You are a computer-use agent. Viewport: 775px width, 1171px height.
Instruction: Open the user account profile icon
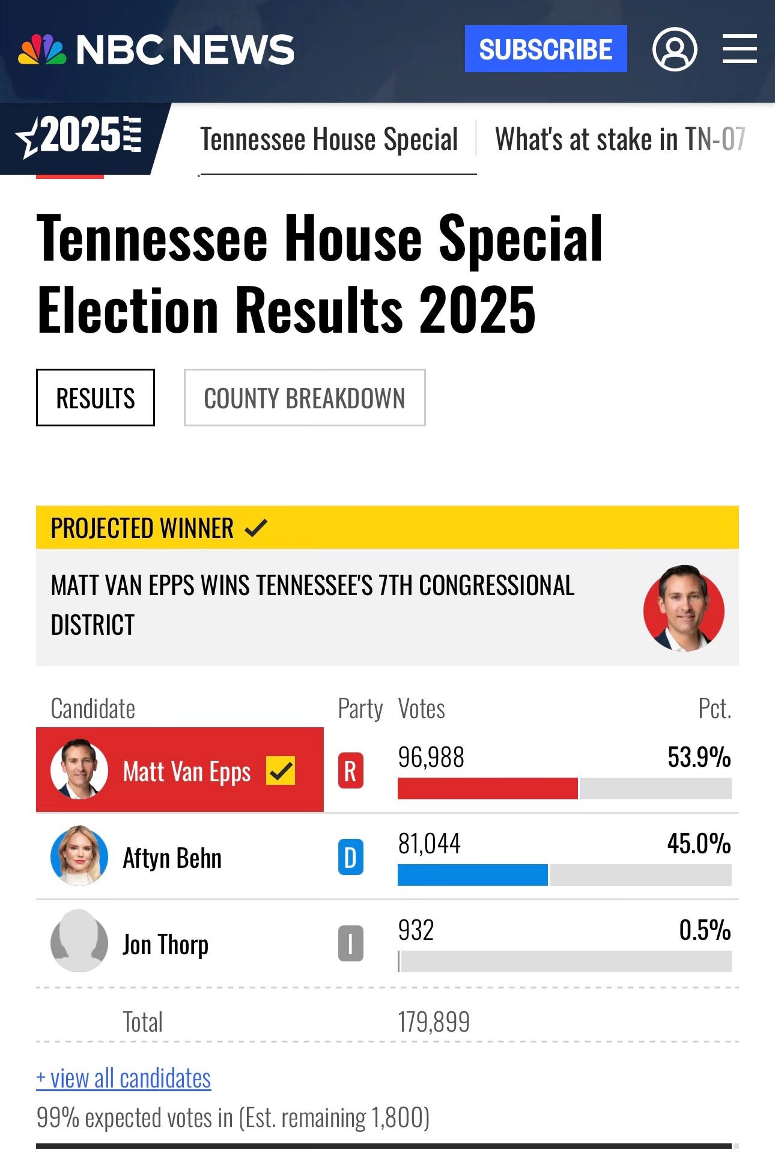675,49
